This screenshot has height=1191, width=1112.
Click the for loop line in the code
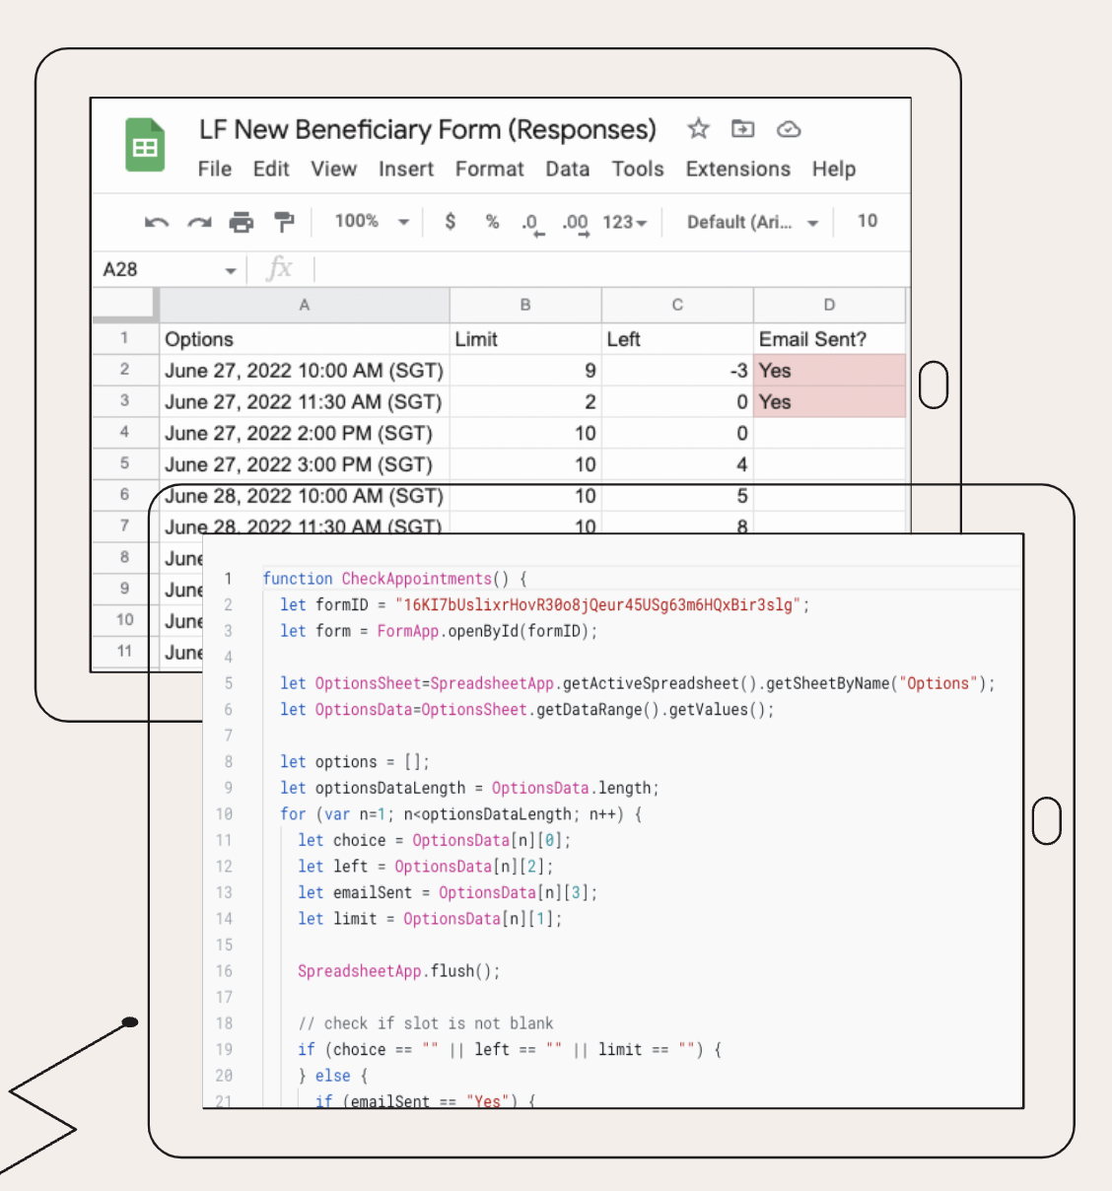click(461, 814)
